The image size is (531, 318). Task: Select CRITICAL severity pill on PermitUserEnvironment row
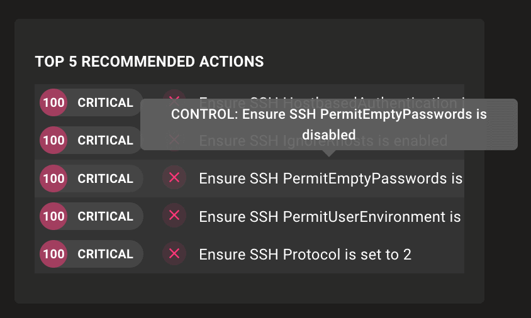click(105, 216)
